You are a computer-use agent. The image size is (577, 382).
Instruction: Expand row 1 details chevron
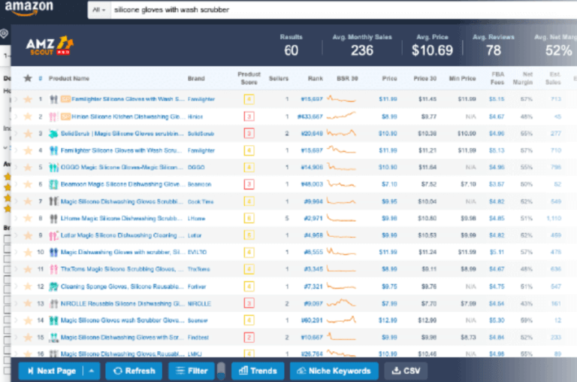(x=16, y=99)
